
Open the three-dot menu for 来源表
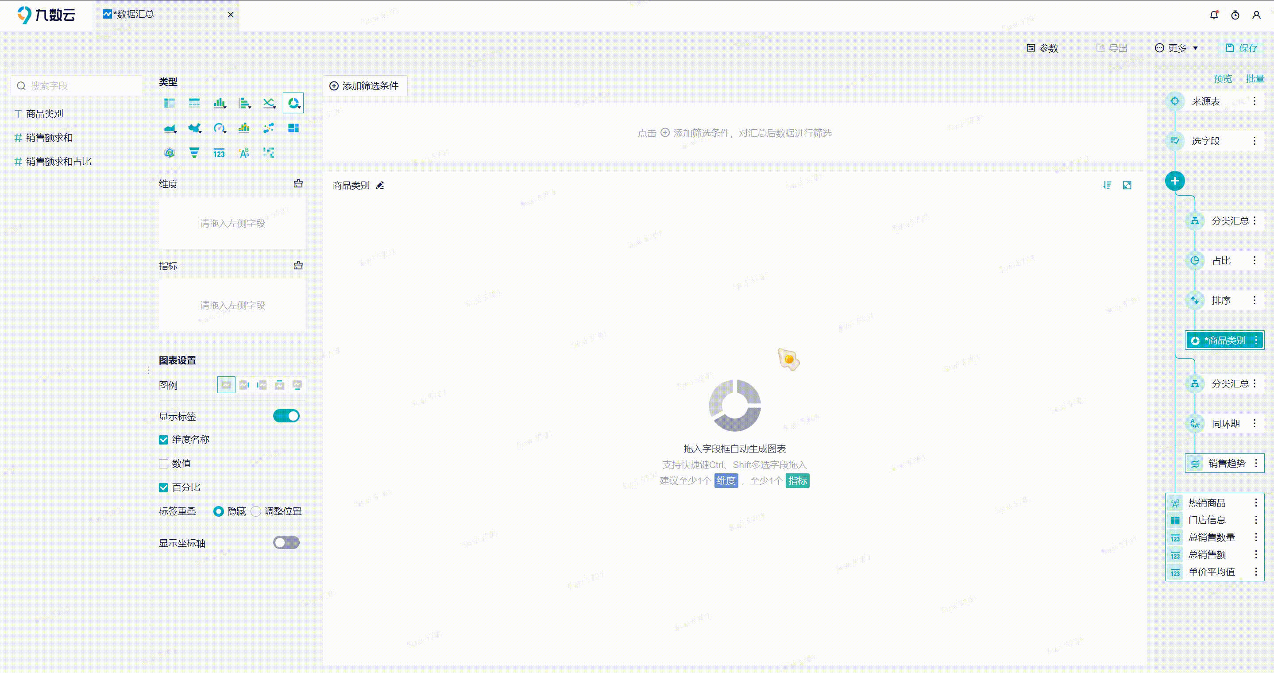pos(1254,101)
